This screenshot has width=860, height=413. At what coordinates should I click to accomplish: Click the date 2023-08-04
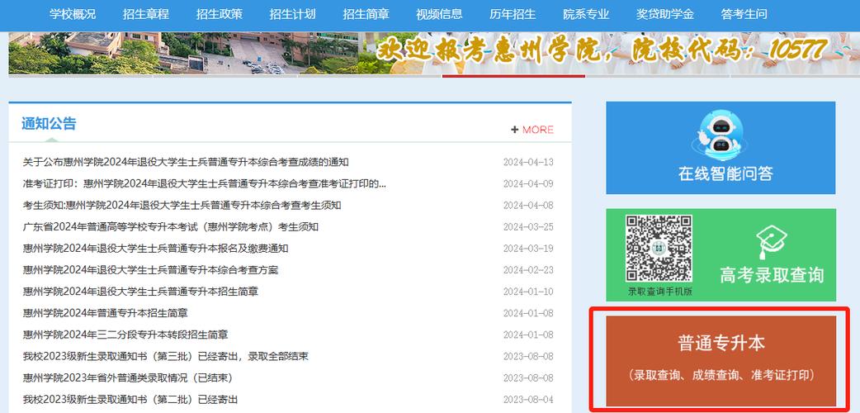coord(528,399)
